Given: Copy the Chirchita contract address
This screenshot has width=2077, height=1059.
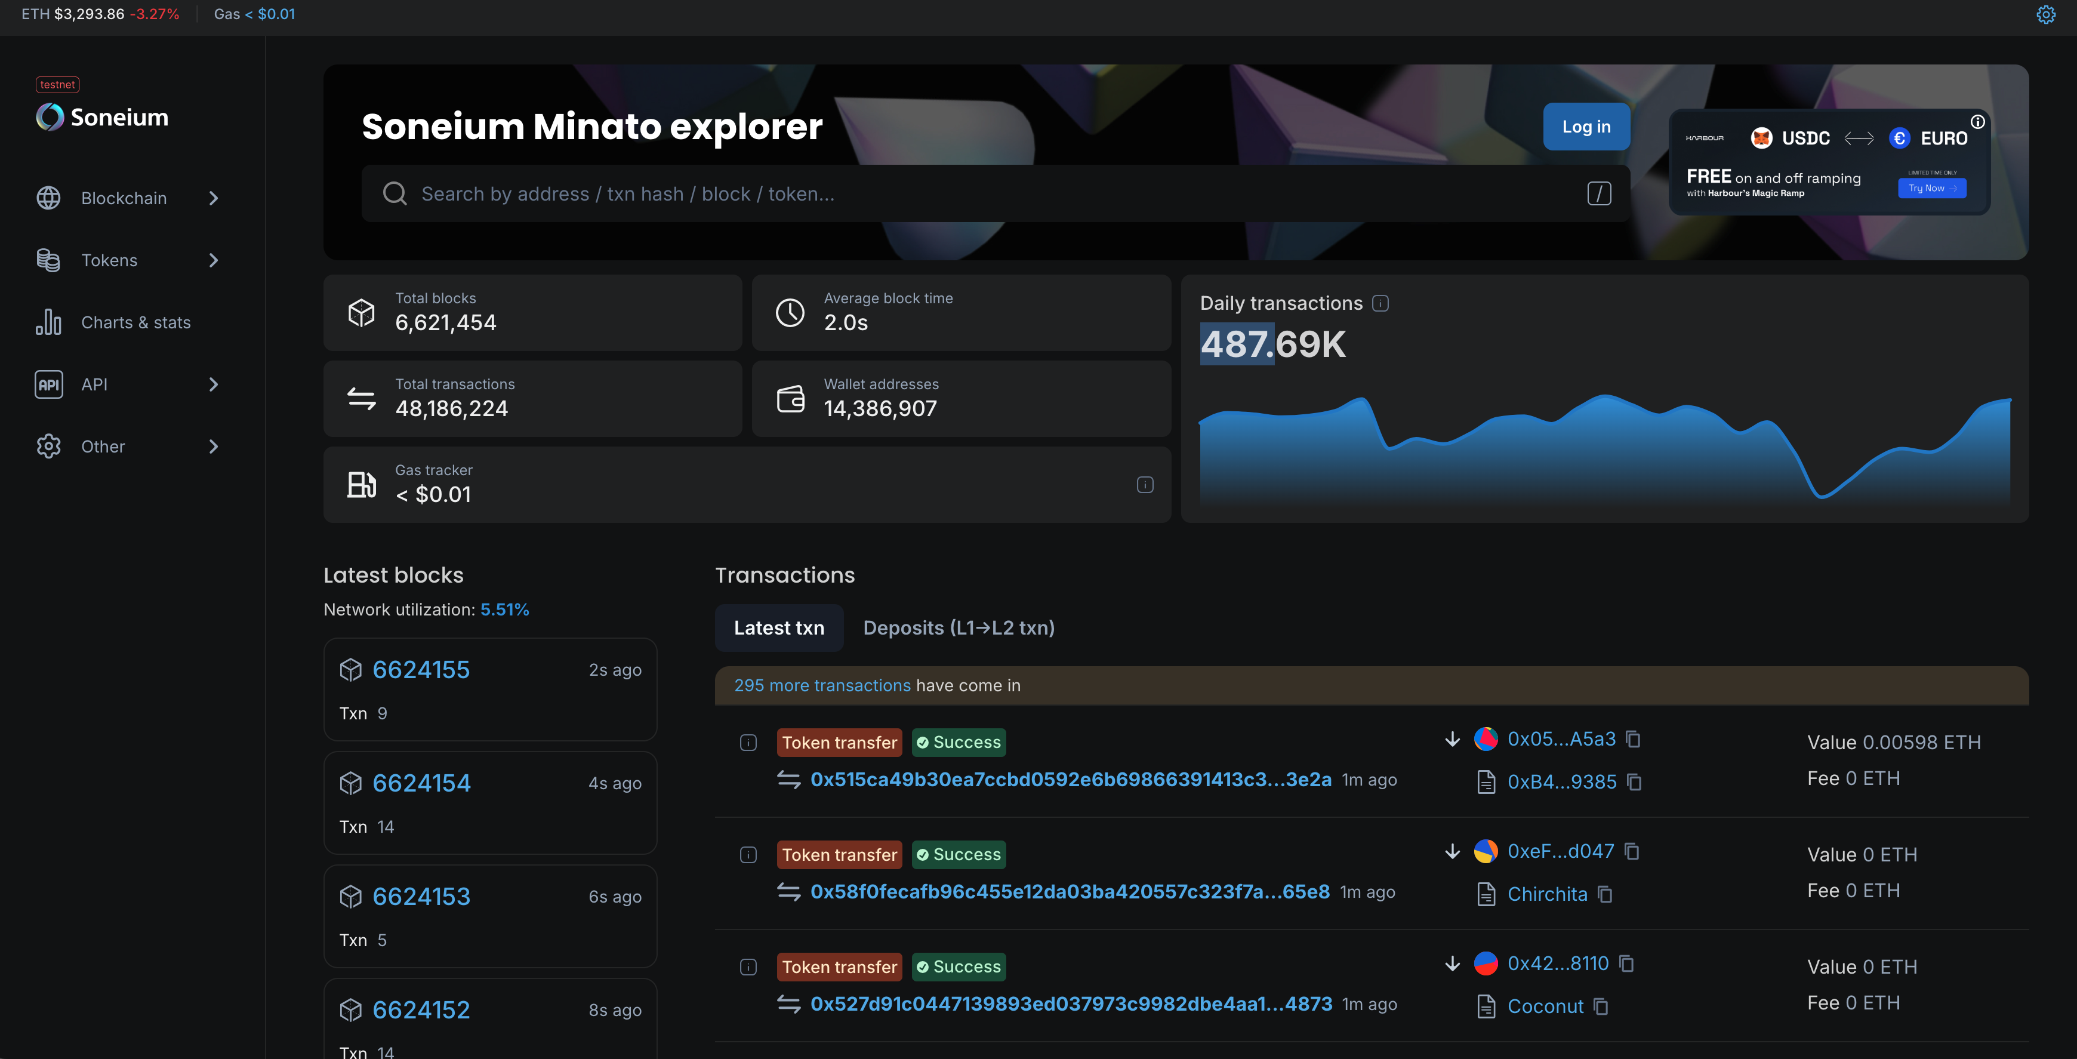Looking at the screenshot, I should [x=1604, y=894].
